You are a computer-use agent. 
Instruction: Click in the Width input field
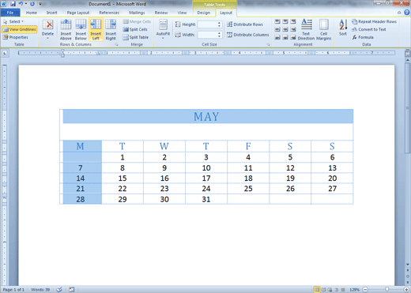point(207,35)
